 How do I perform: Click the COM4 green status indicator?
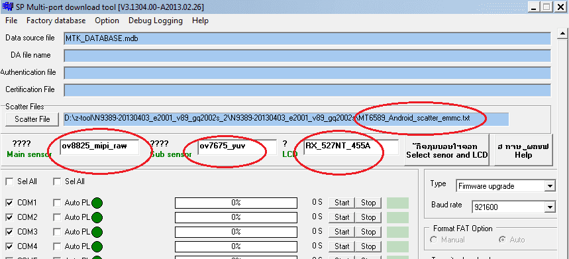97,246
